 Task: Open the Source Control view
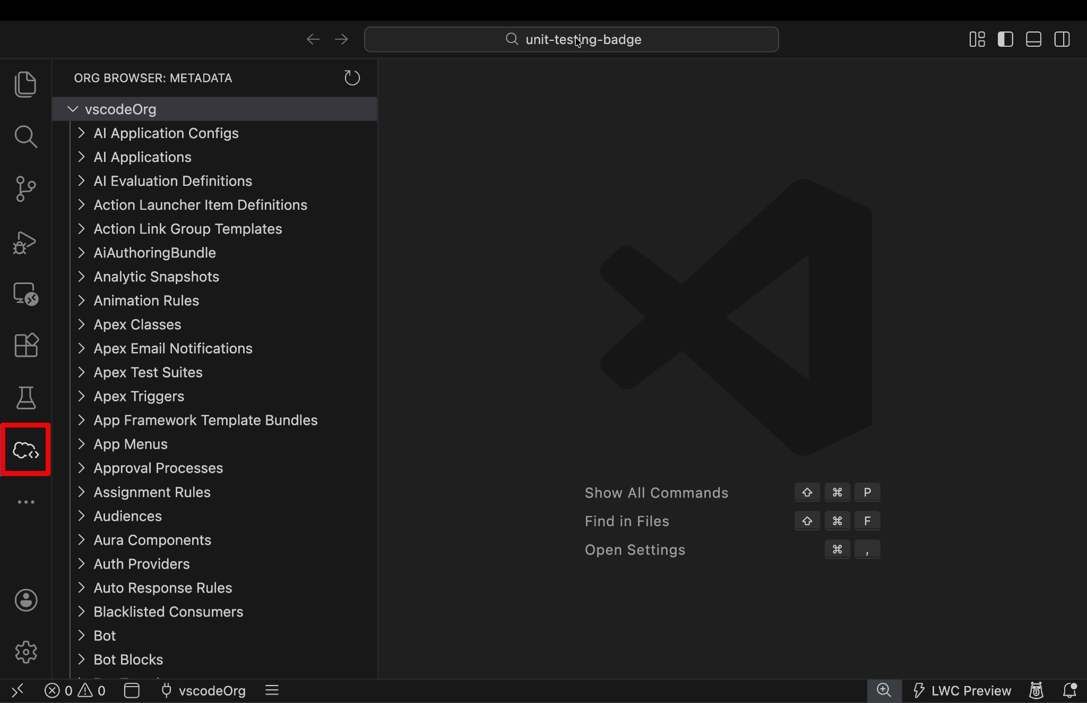25,189
